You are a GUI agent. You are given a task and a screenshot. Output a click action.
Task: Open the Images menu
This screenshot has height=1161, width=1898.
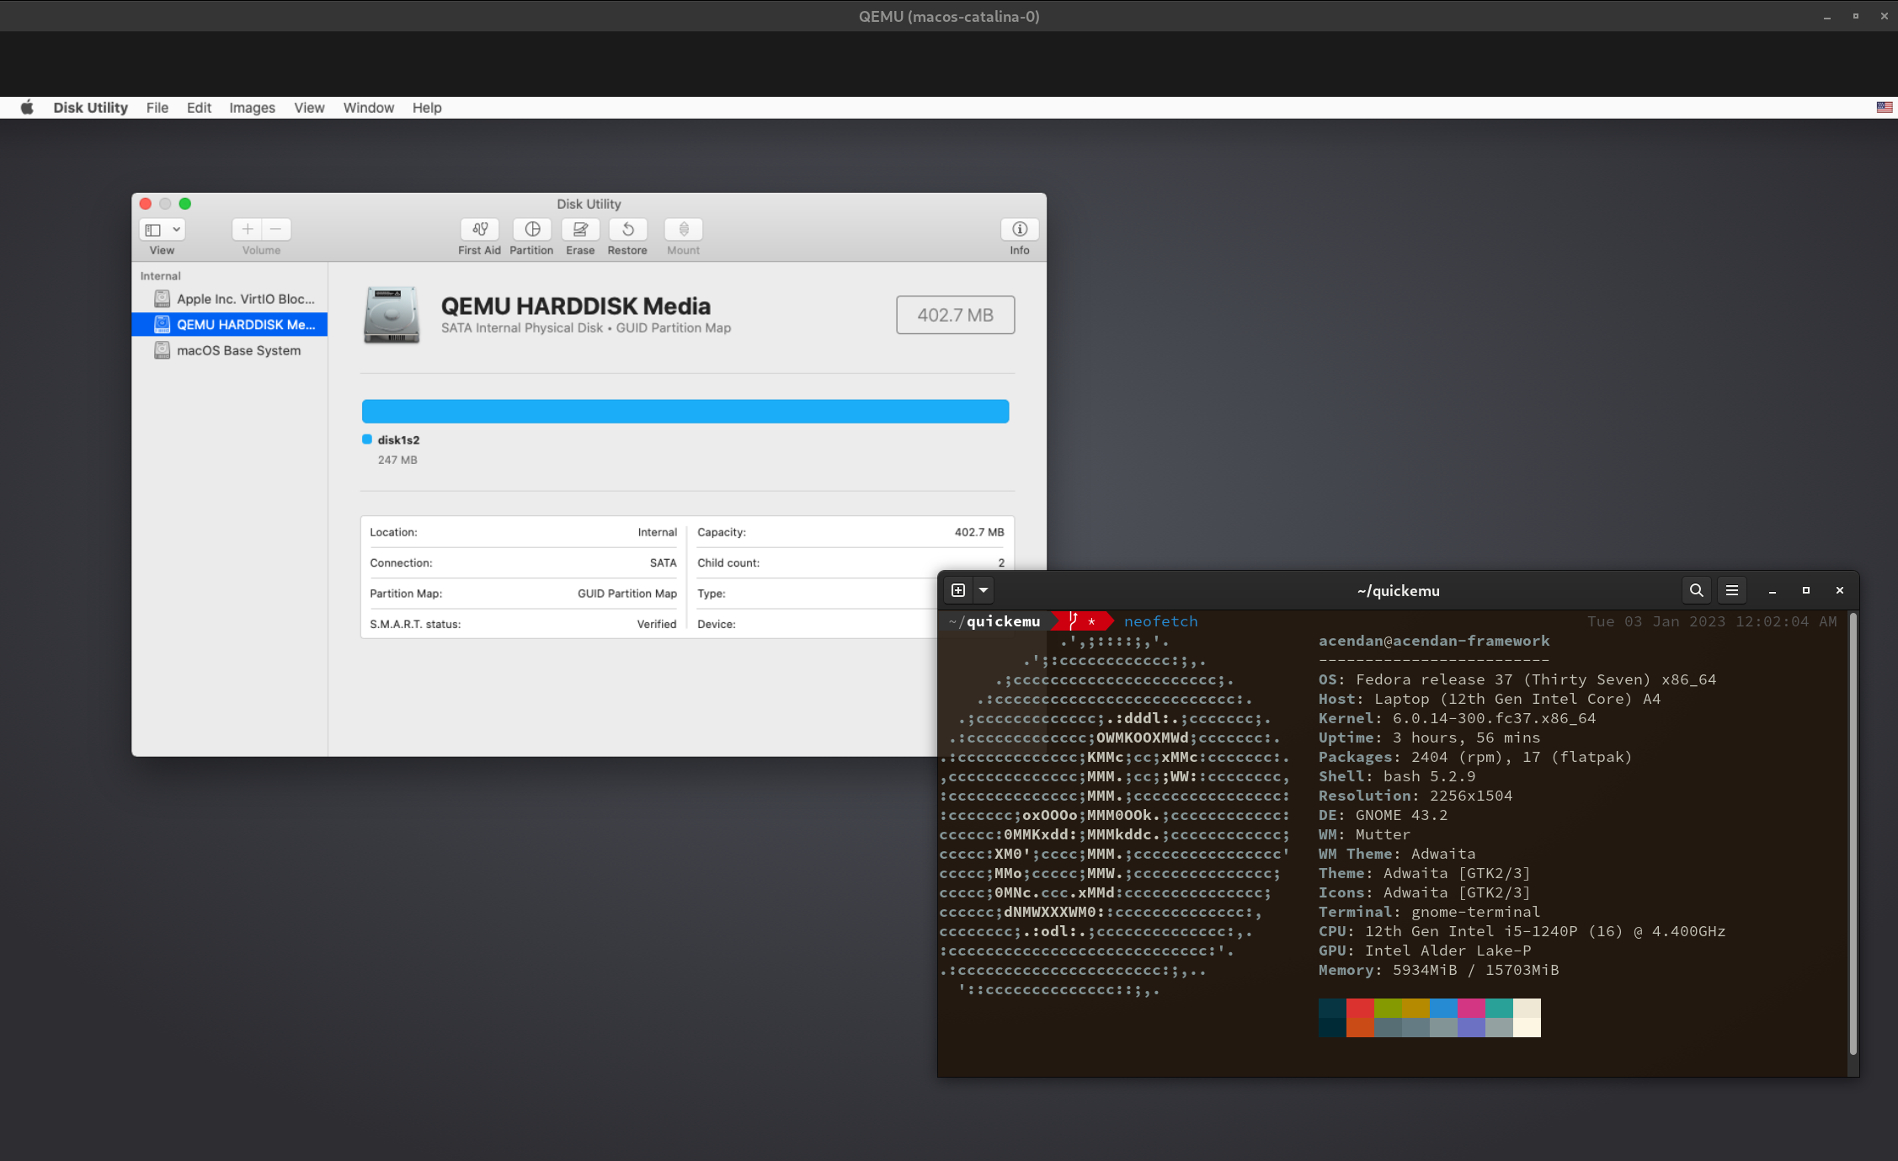(252, 108)
